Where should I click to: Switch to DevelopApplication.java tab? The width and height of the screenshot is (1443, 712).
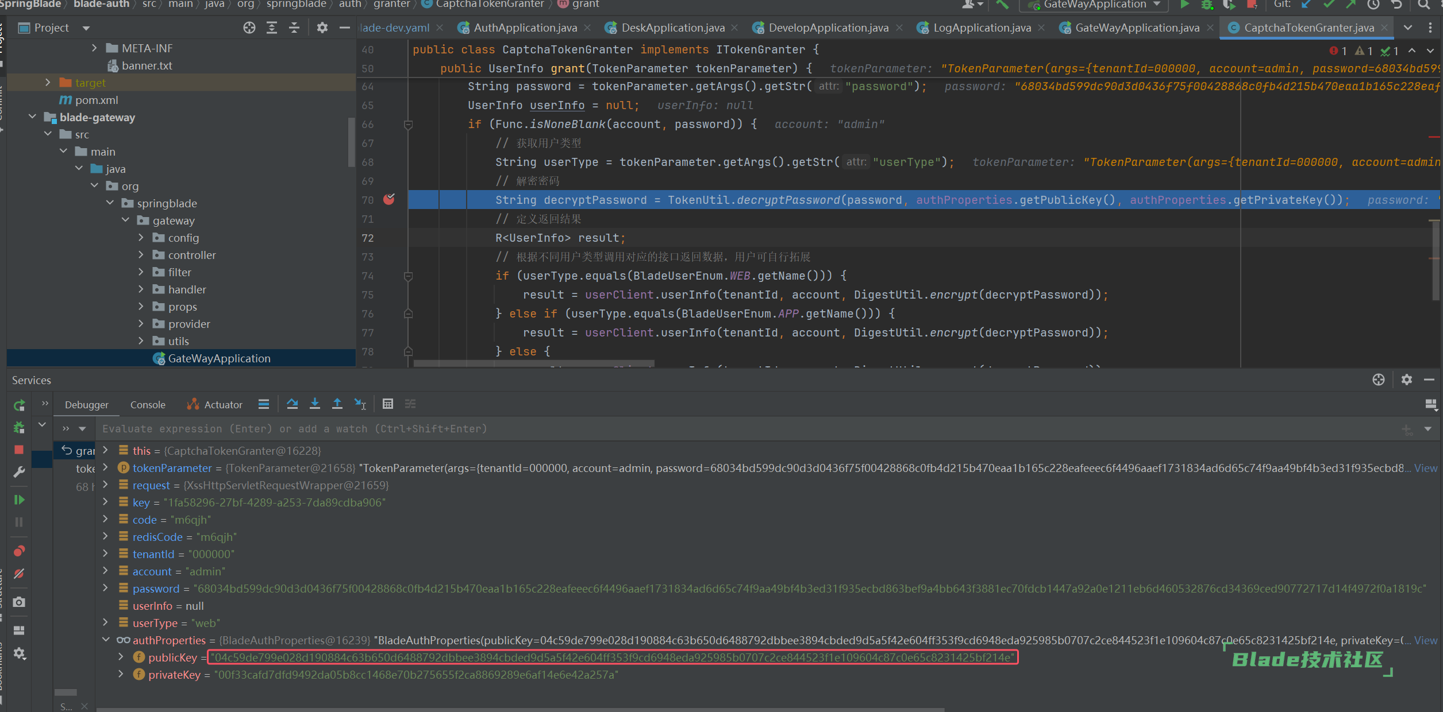pos(828,28)
